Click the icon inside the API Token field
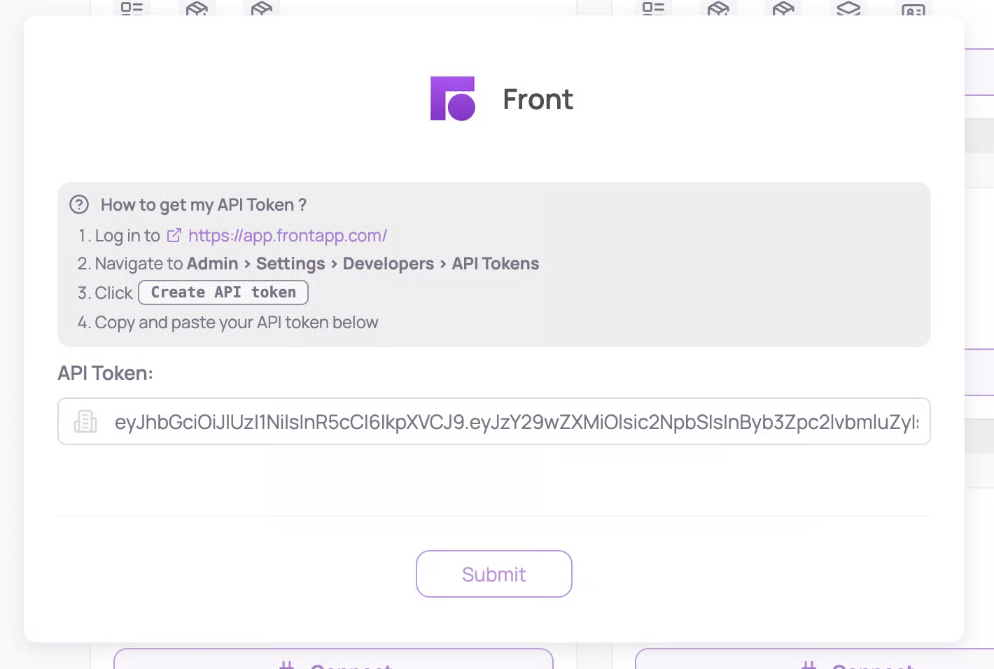 85,421
